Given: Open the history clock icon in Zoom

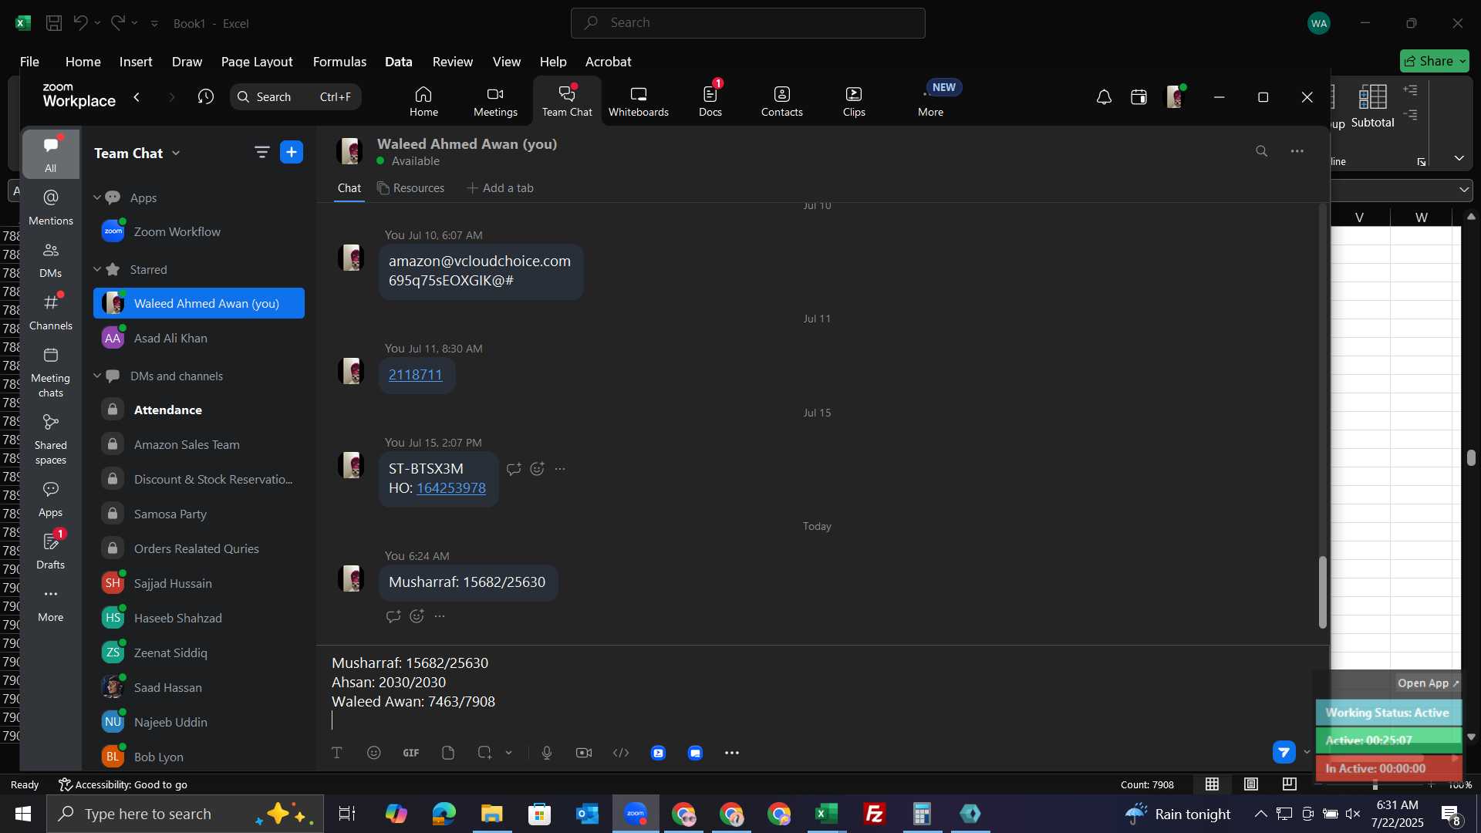Looking at the screenshot, I should [x=205, y=97].
